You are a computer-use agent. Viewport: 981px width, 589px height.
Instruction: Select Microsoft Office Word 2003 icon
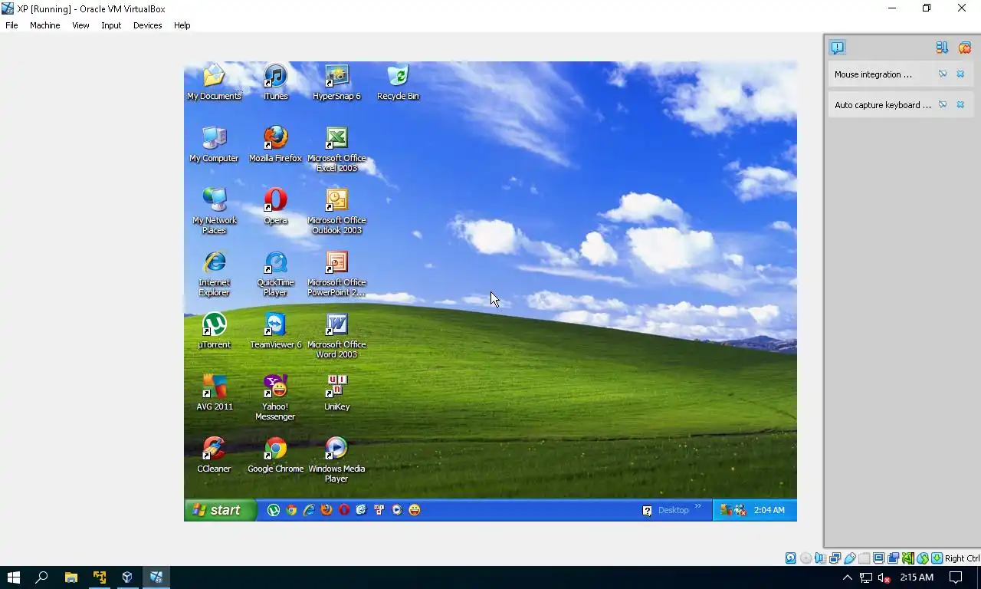pos(336,335)
